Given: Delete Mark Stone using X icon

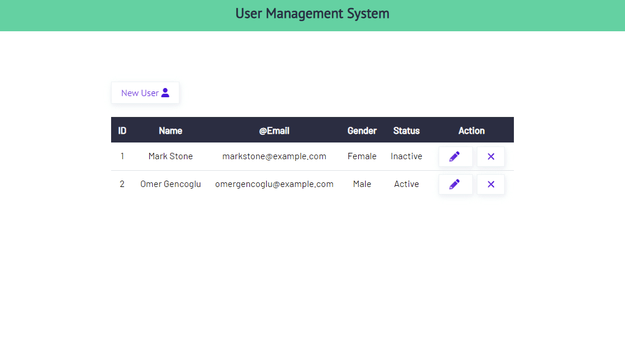Looking at the screenshot, I should (491, 157).
